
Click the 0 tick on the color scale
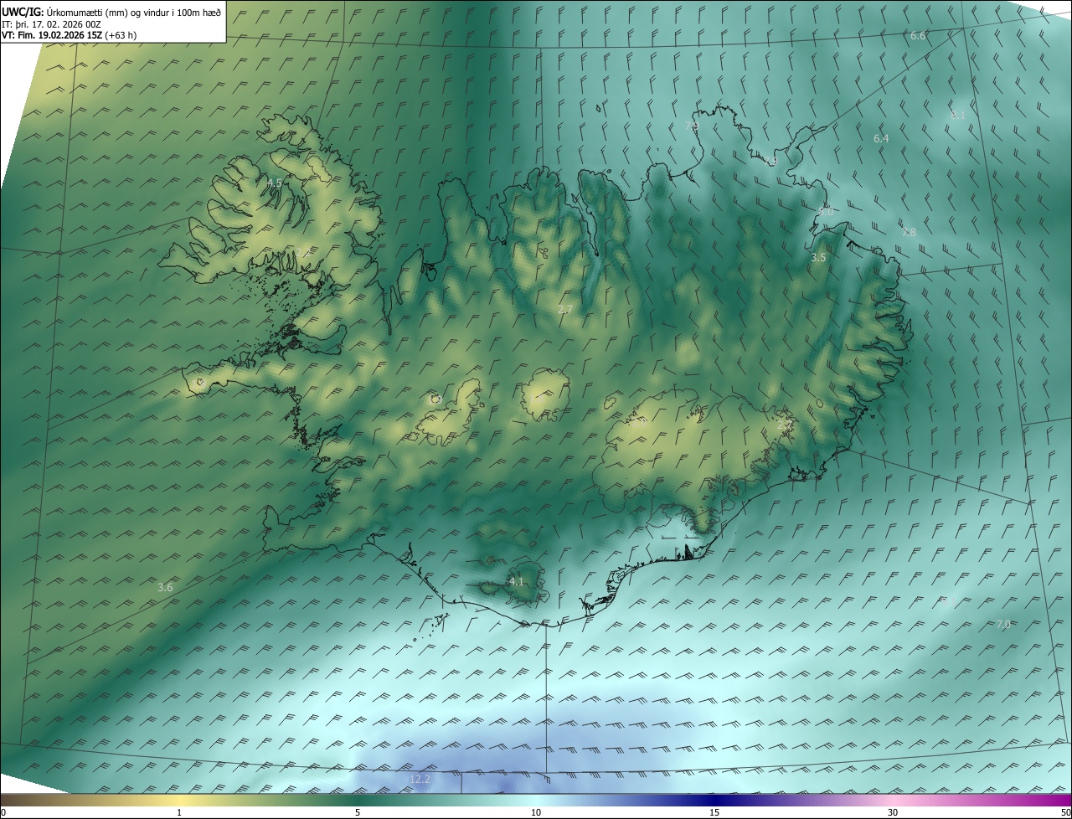click(x=3, y=812)
